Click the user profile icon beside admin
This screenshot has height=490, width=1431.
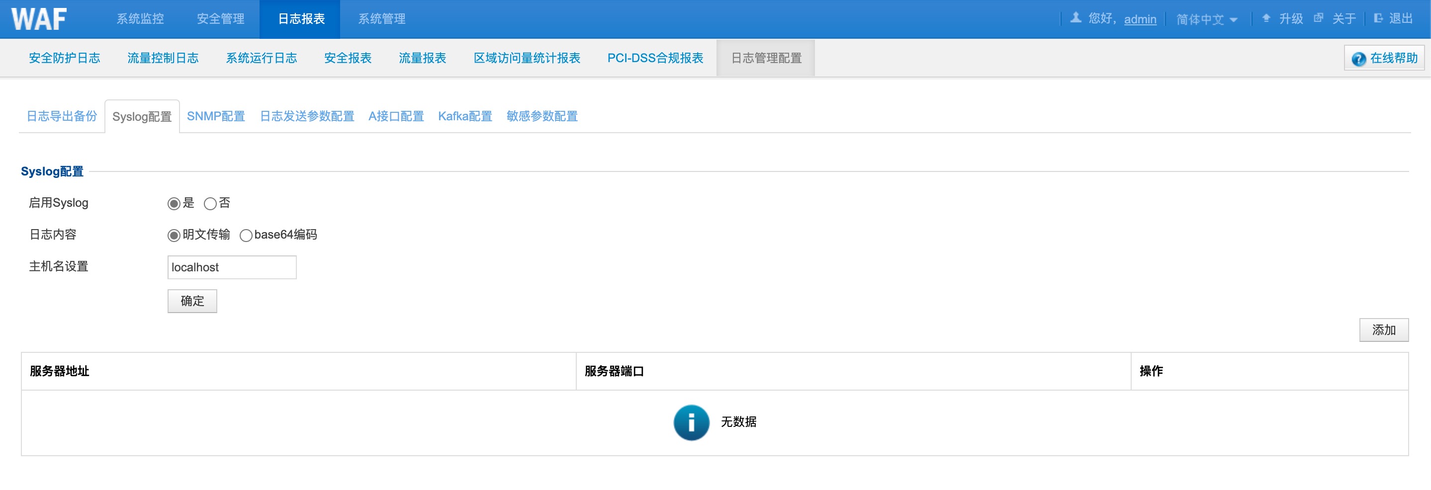tap(1075, 18)
